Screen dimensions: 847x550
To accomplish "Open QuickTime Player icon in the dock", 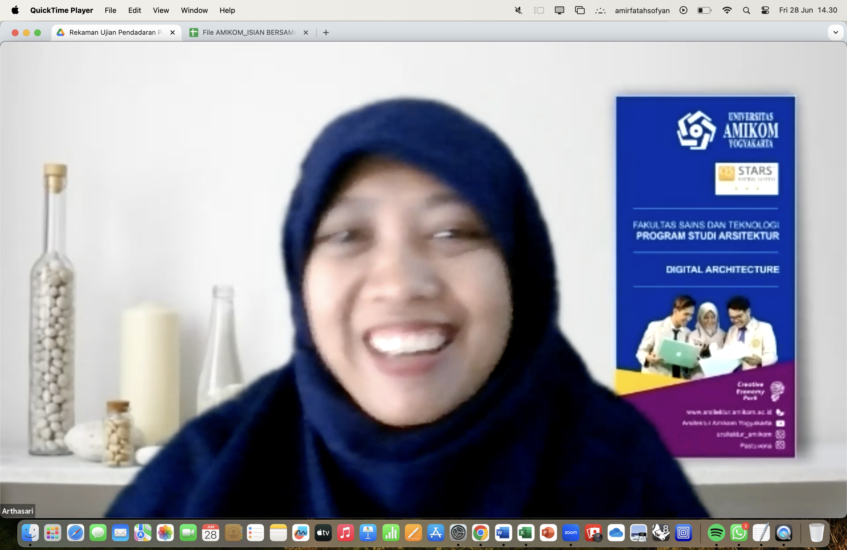I will click(784, 533).
